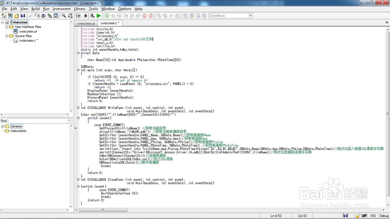
Task: Switch to the cviaccess.uir editor tab
Action: click(86, 23)
